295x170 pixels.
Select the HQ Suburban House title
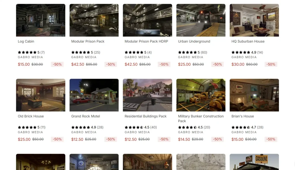(x=248, y=41)
